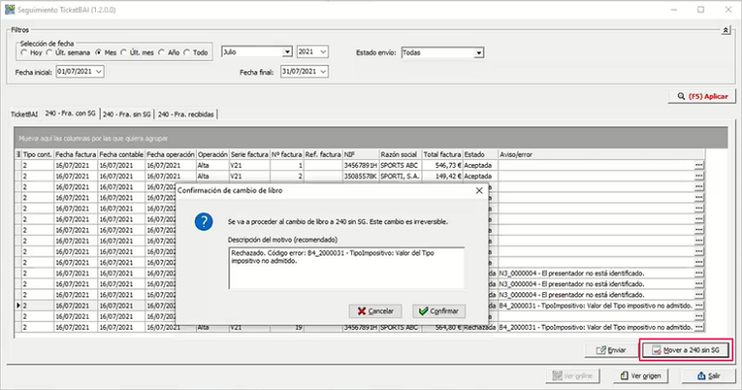Sort by Nº factura column header
This screenshot has height=390, width=742.
(287, 154)
